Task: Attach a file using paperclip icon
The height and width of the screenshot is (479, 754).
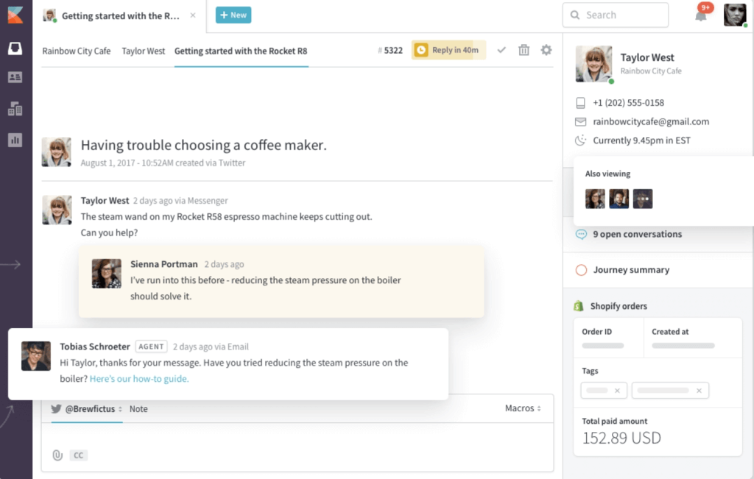Action: tap(57, 455)
